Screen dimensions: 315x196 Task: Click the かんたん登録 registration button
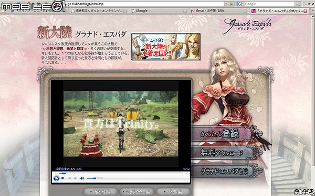221,134
